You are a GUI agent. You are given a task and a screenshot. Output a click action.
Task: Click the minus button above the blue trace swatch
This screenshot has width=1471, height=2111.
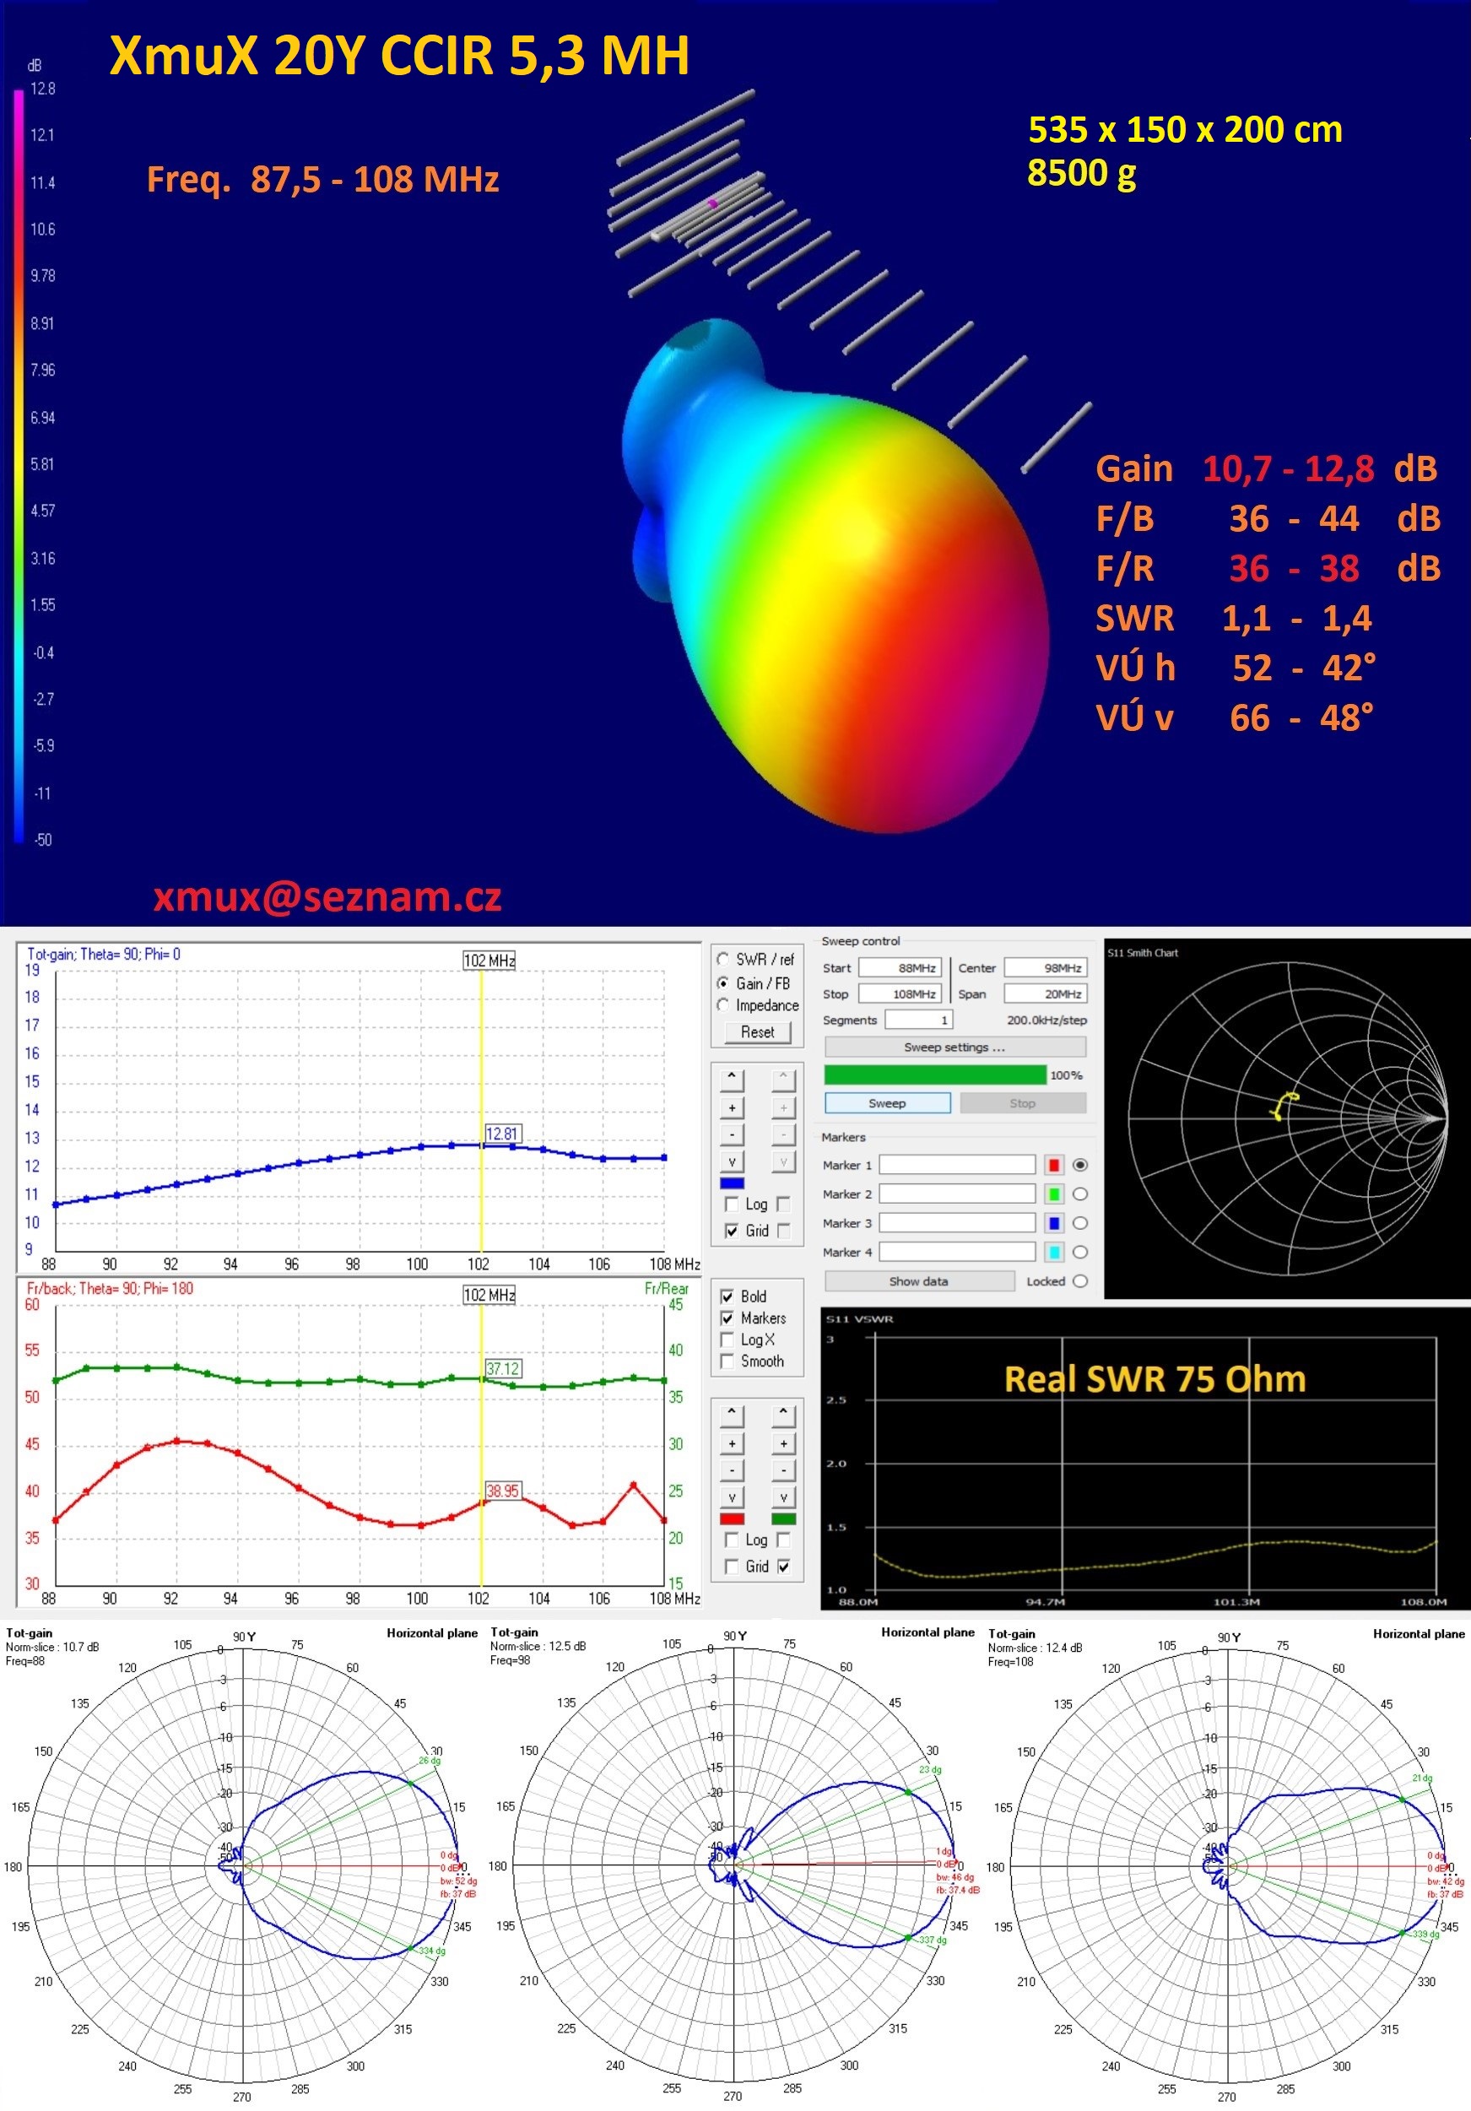732,1134
